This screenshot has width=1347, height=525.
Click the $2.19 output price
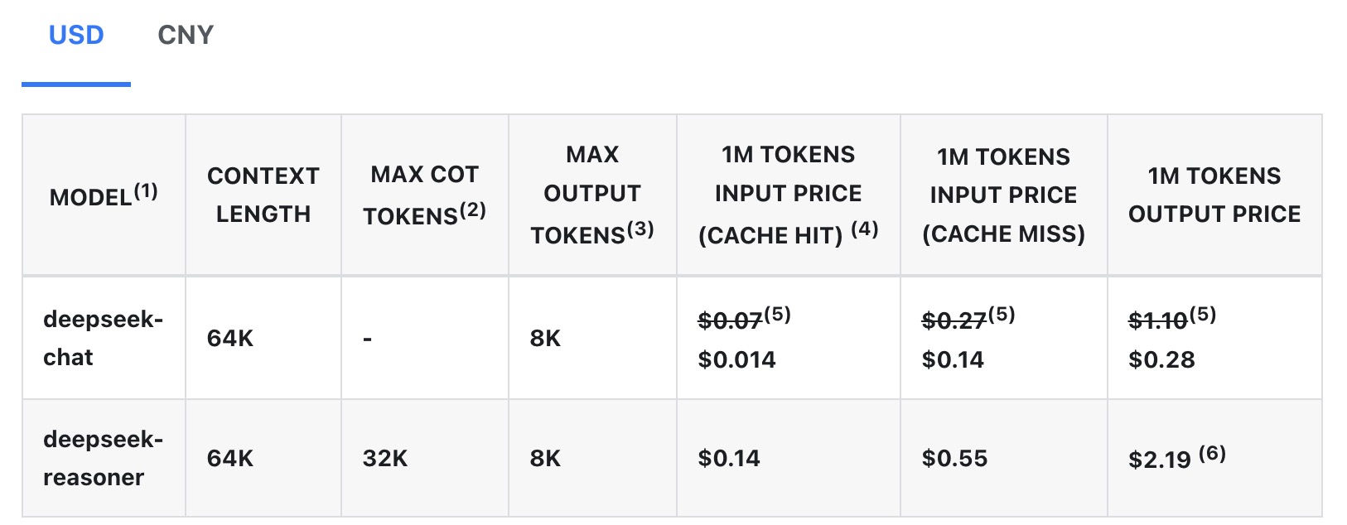[x=1159, y=460]
